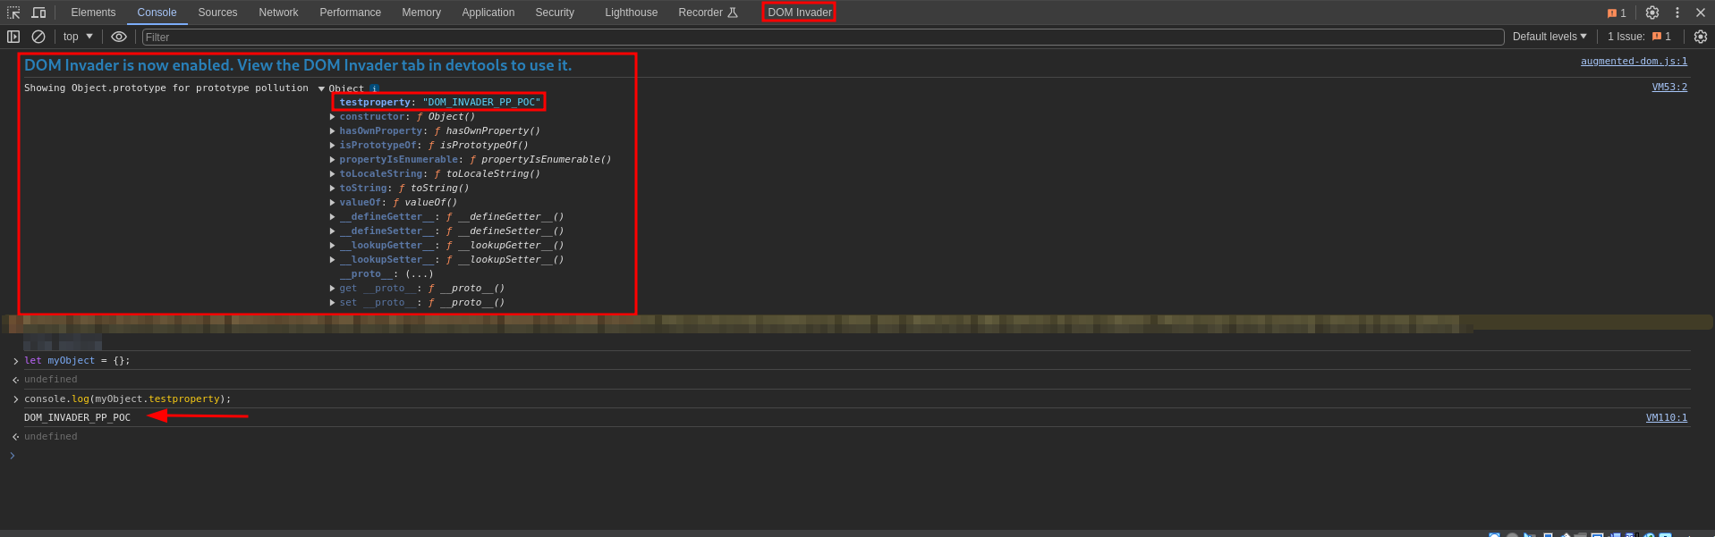Open the top JavaScript context dropdown
The image size is (1715, 537).
click(x=78, y=37)
